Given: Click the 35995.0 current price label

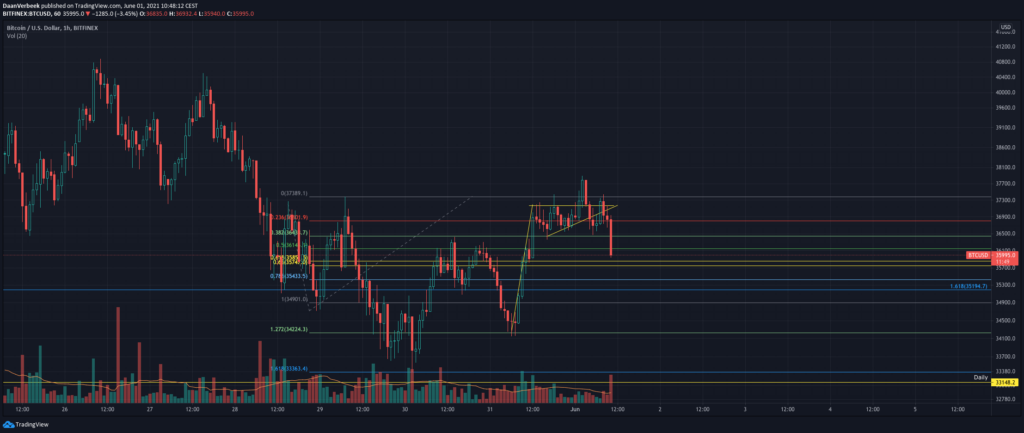Looking at the screenshot, I should 1006,255.
